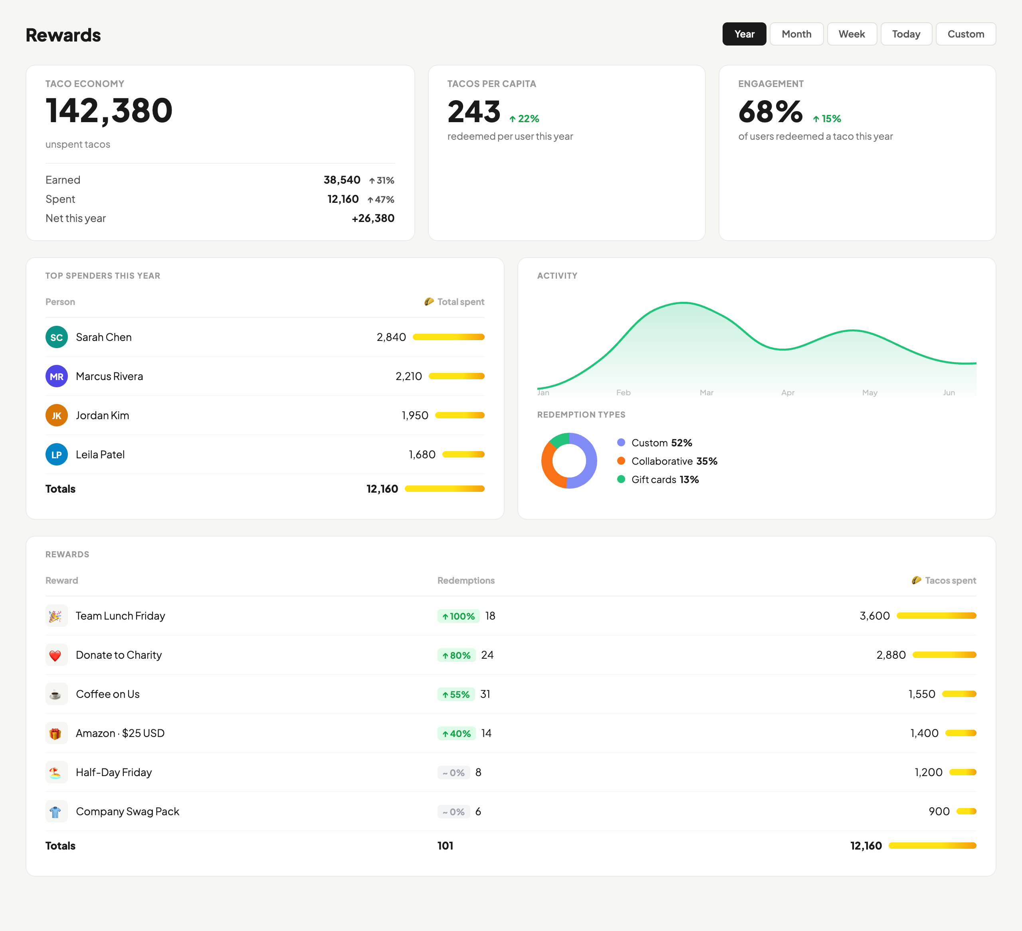Click the 142,380 unspent tacos figure

(109, 111)
